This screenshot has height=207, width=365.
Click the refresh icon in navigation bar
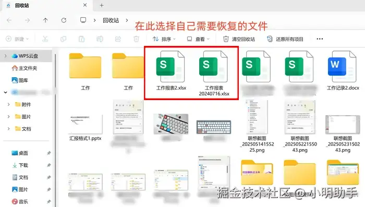[64, 20]
